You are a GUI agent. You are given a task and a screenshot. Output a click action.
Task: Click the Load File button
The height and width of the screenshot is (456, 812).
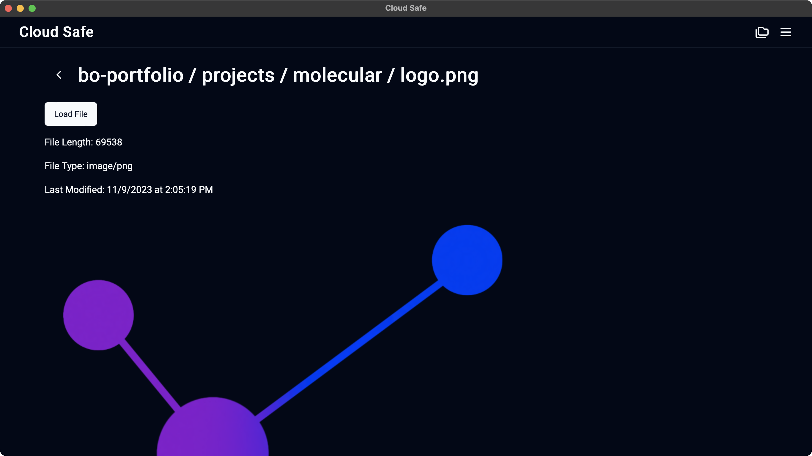71,114
